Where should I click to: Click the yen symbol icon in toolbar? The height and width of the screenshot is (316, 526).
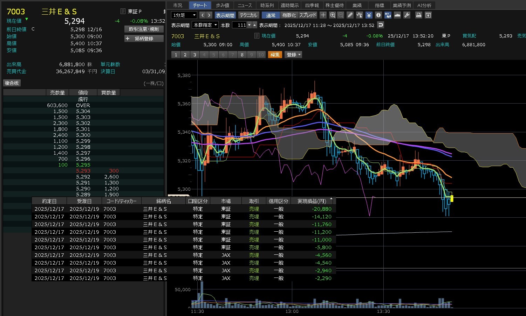pos(369,15)
